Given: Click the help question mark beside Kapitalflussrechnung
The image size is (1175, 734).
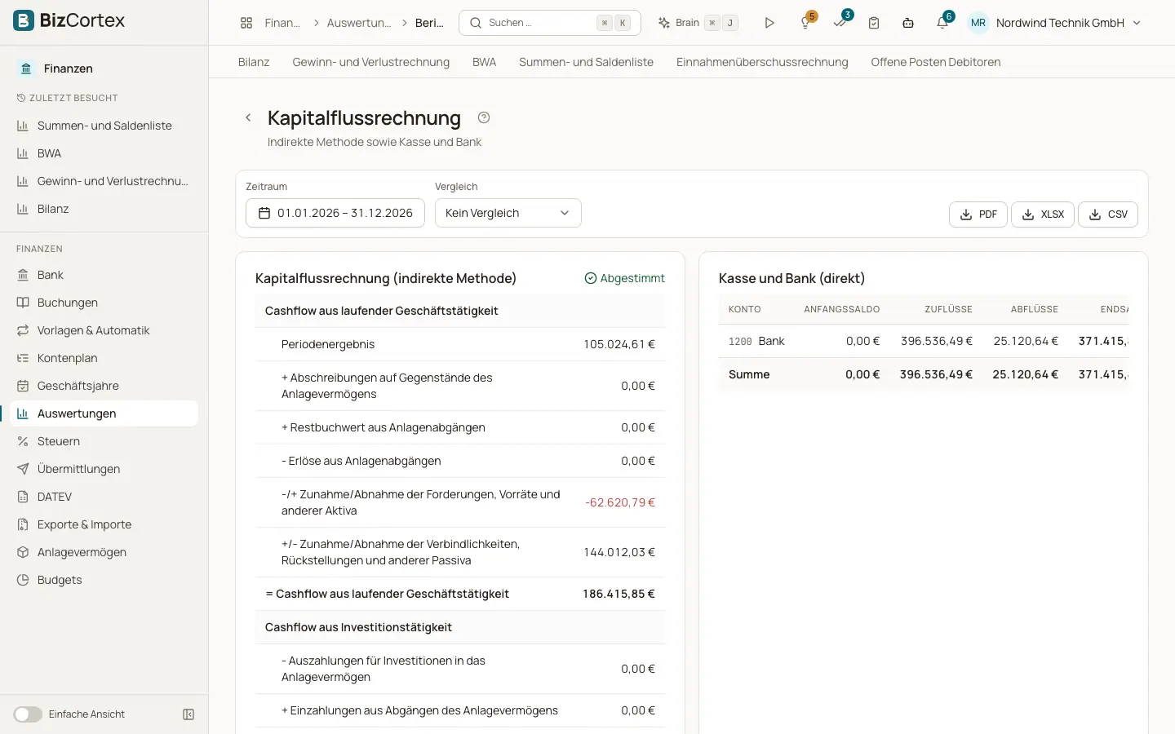Looking at the screenshot, I should point(484,117).
